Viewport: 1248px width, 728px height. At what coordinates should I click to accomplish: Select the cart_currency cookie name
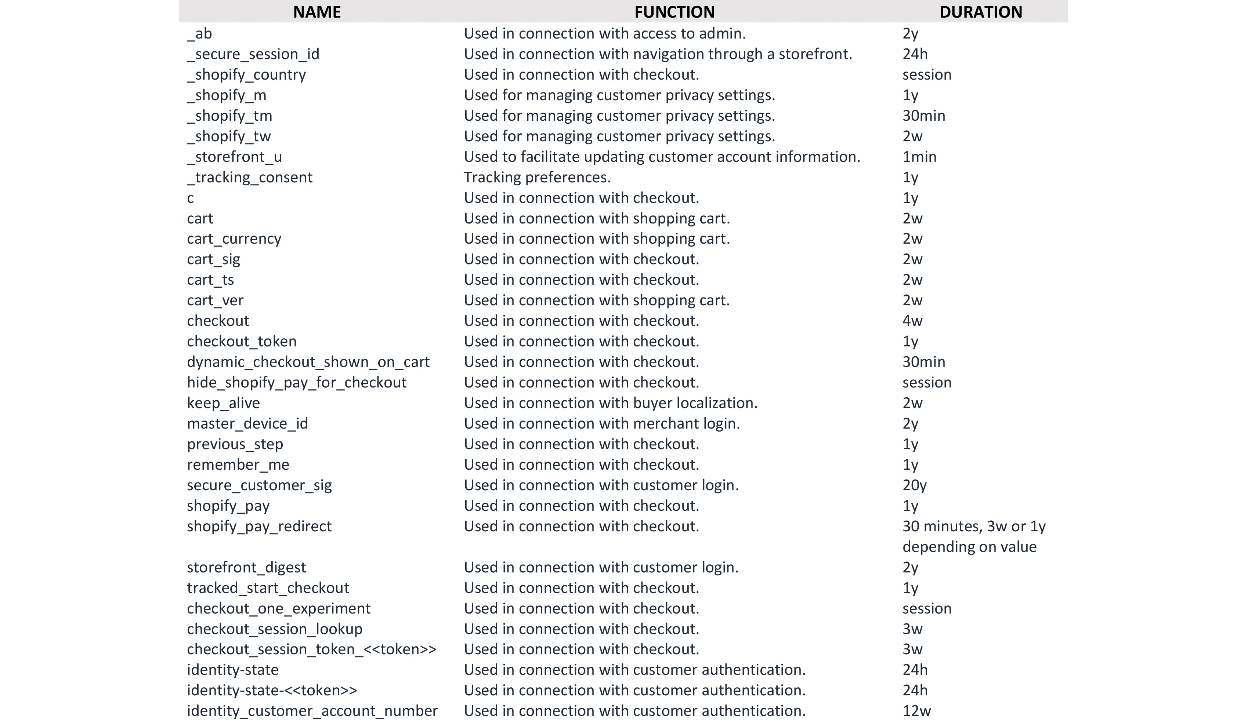[234, 239]
